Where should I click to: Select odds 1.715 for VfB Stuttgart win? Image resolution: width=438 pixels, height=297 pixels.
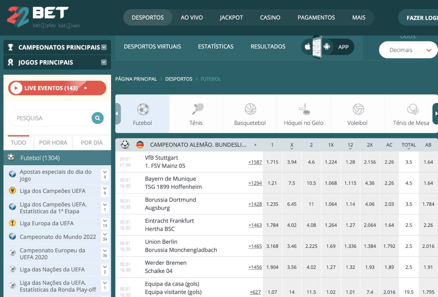(x=272, y=162)
